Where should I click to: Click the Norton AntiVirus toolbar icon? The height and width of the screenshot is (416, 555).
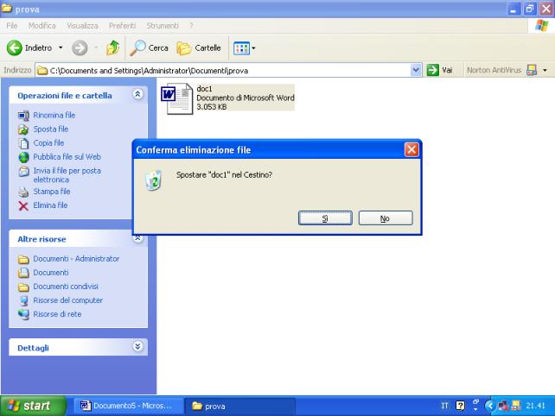(x=532, y=70)
